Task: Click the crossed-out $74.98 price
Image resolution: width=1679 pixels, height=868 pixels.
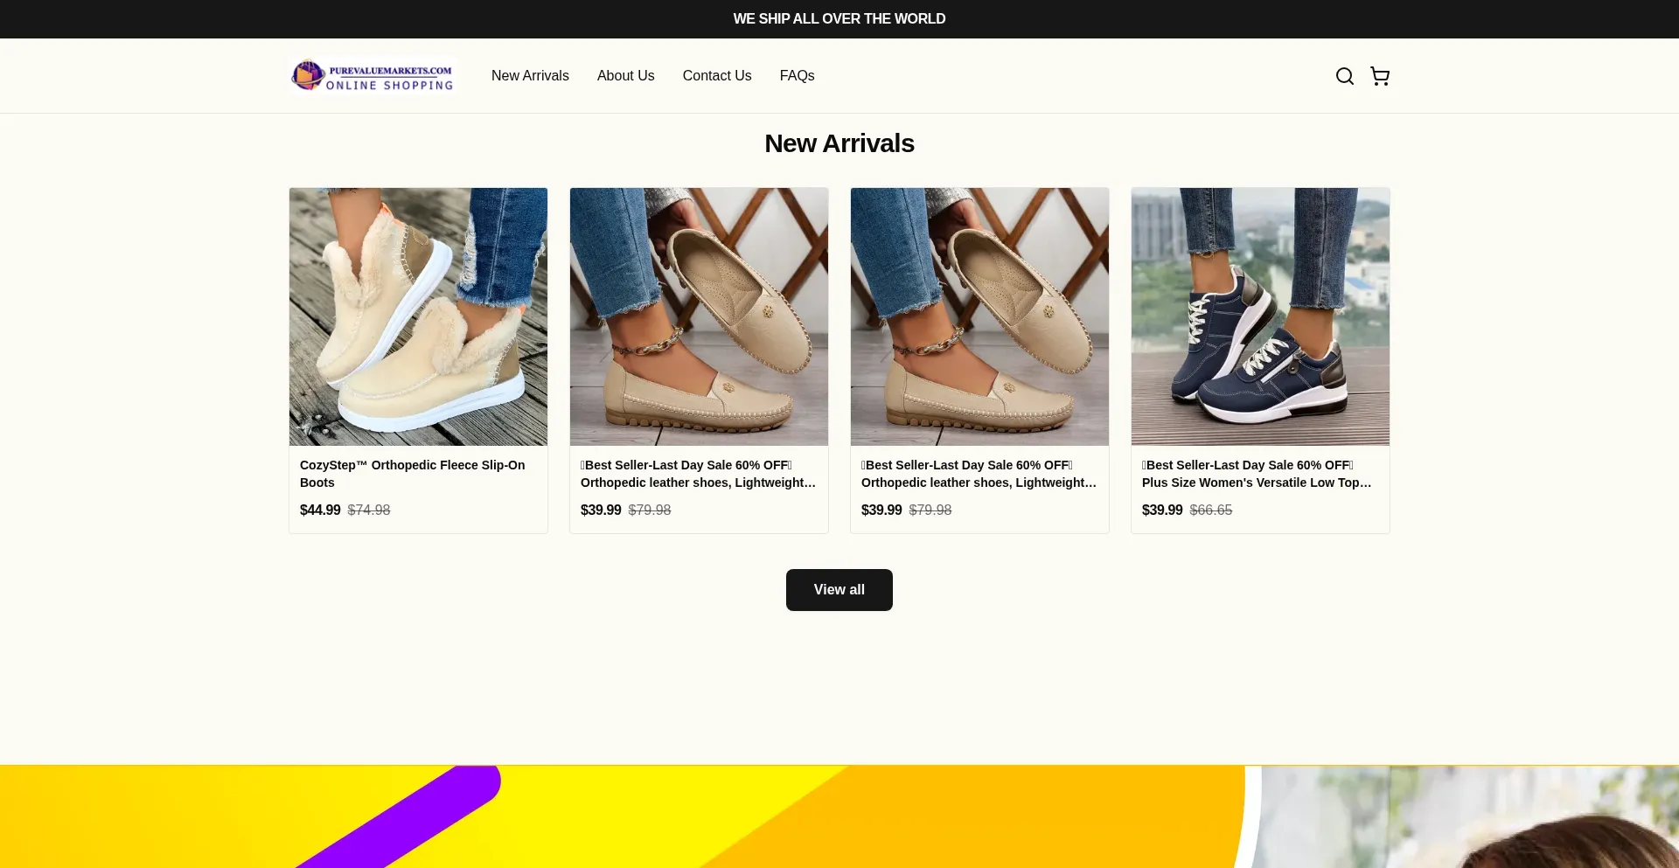Action: coord(369,510)
